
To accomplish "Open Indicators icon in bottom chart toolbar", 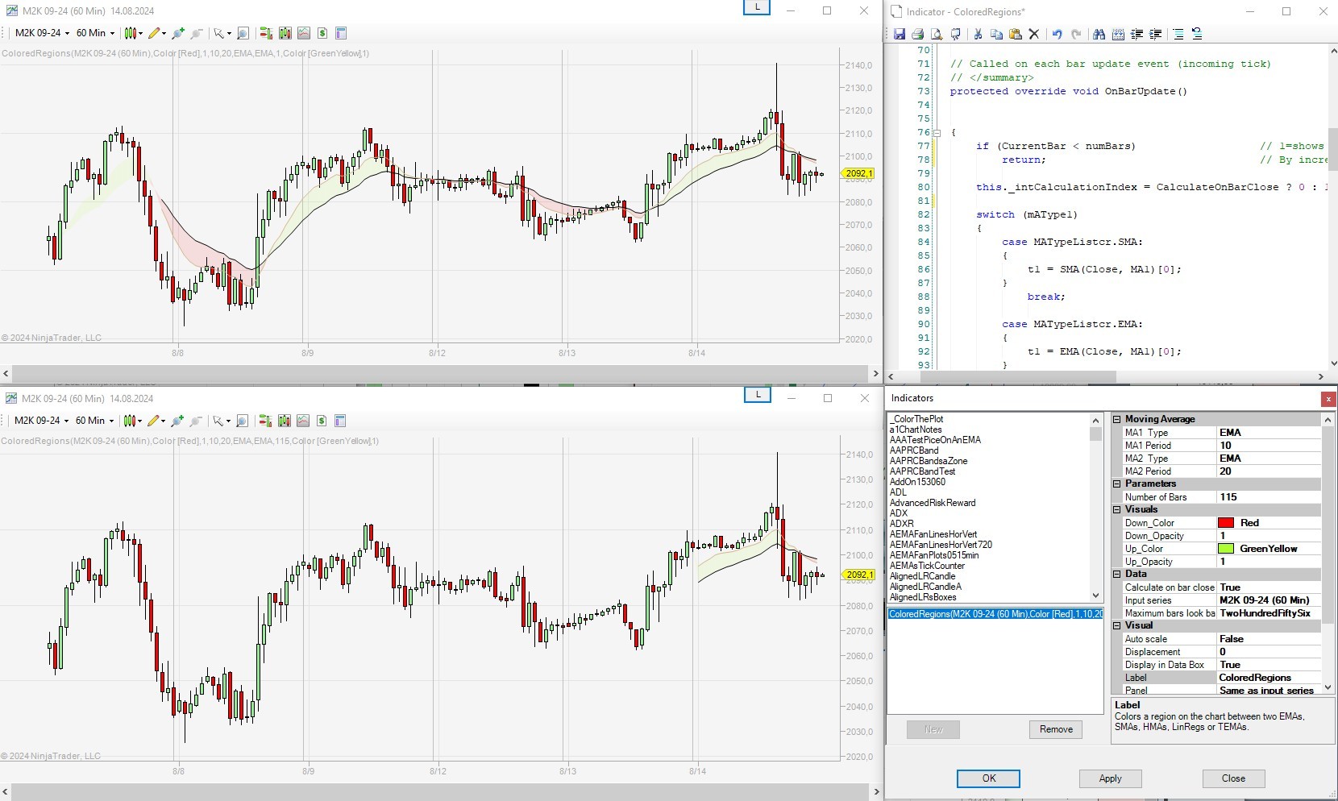I will coord(302,421).
